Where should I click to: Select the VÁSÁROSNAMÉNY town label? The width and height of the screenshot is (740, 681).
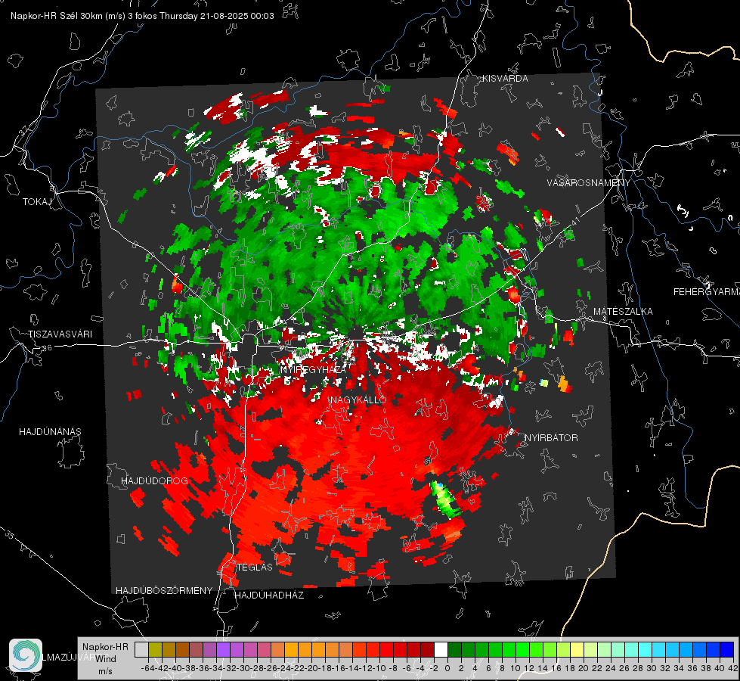[589, 183]
